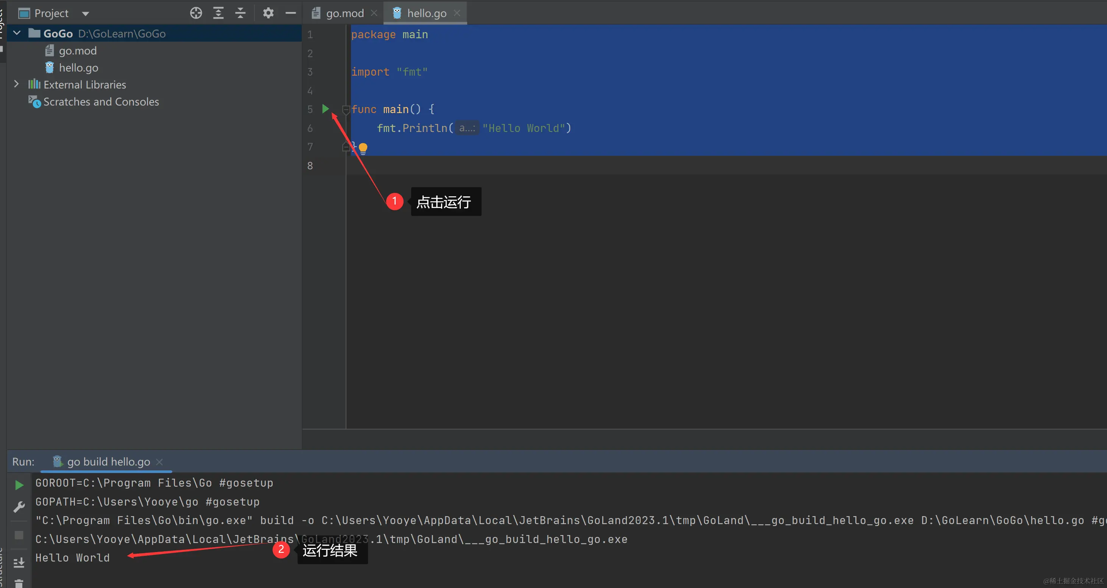The width and height of the screenshot is (1107, 588).
Task: Collapse the GoGo project folder
Action: click(x=17, y=33)
